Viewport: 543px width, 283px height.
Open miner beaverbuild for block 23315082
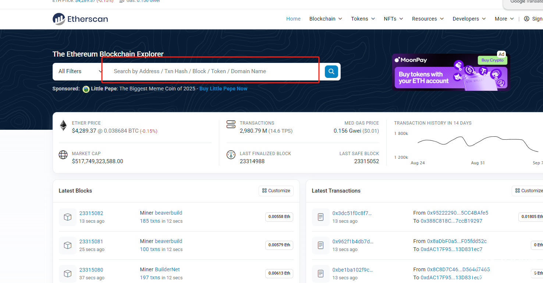168,213
